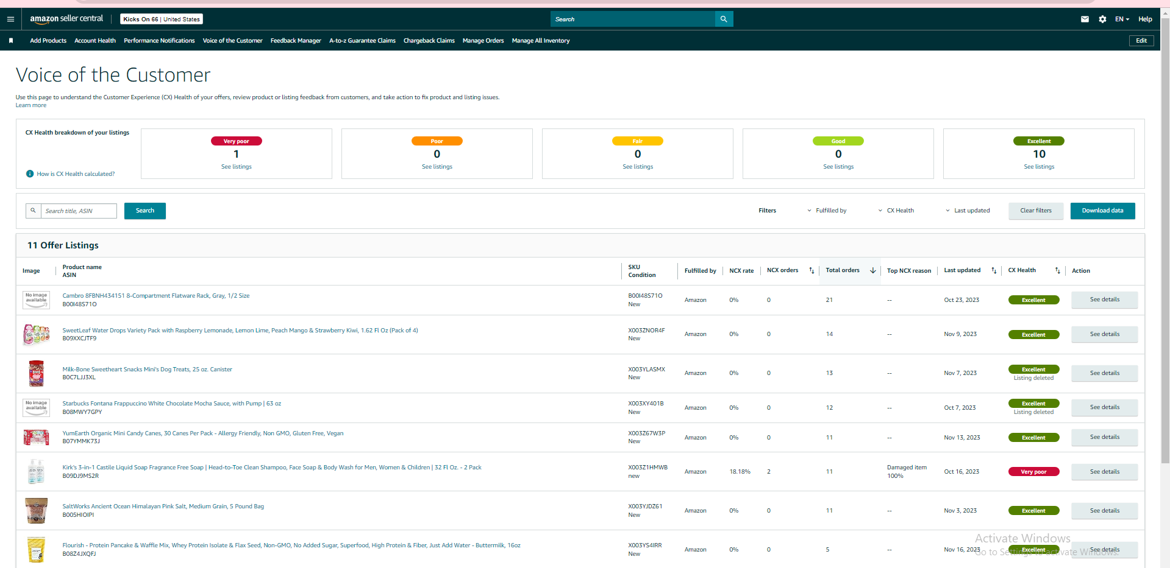Click How is CX Health calculated link
The height and width of the screenshot is (568, 1170).
point(76,174)
